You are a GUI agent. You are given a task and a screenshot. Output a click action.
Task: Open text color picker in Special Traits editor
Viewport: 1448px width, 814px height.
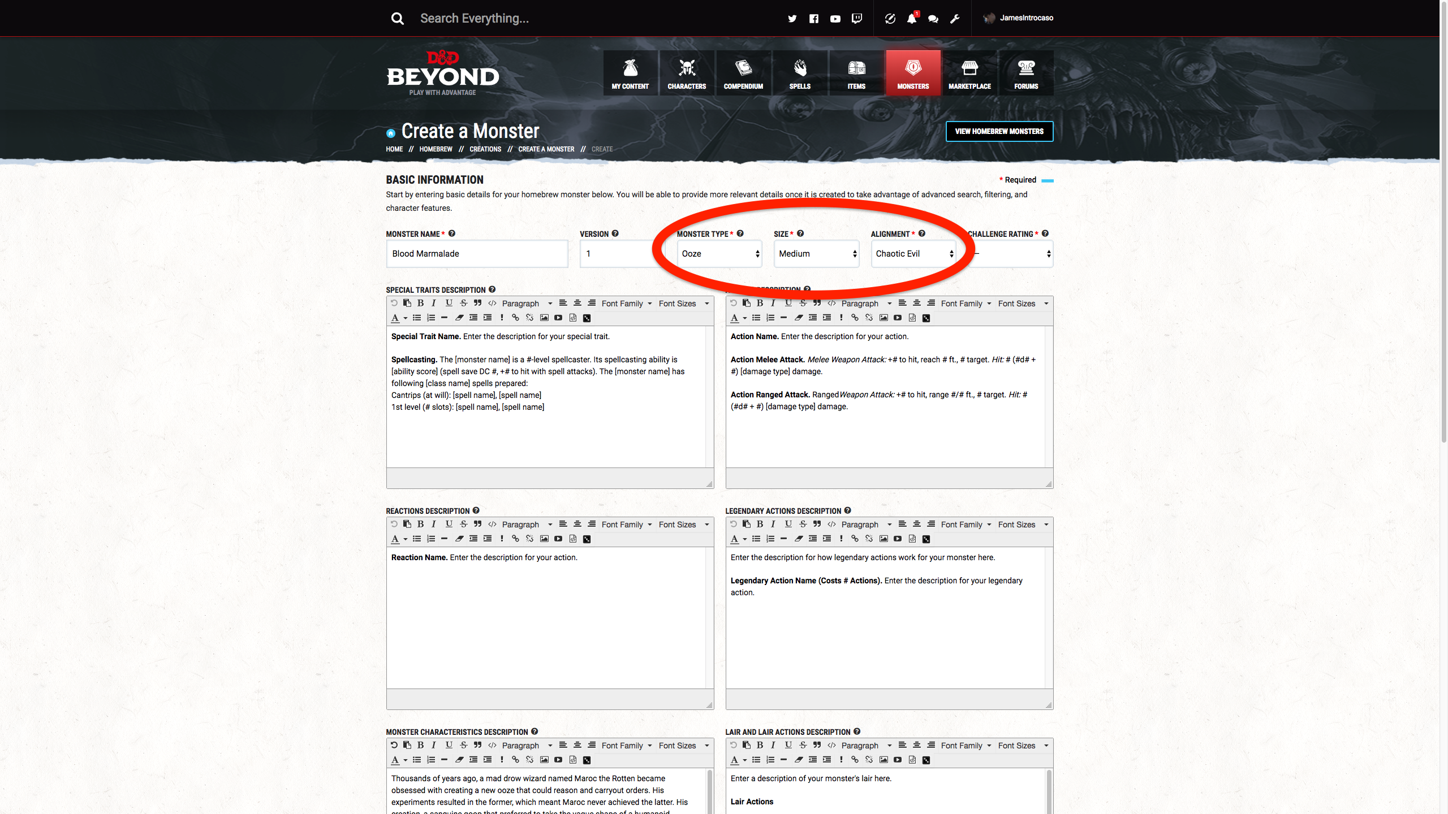(399, 318)
